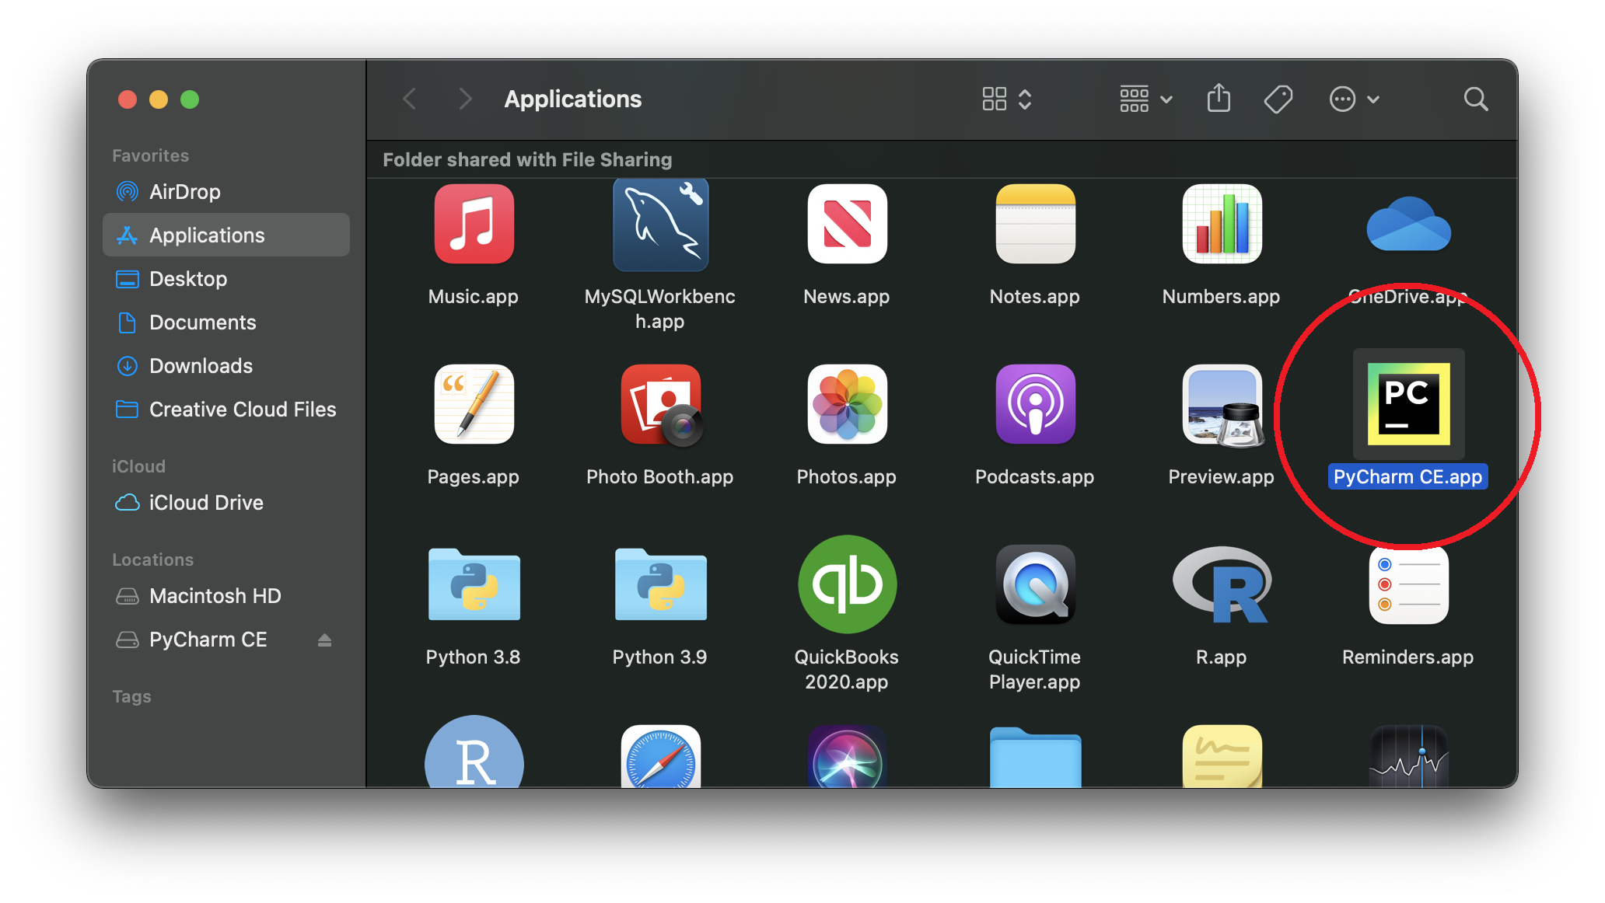Click the Reminders.app icon
This screenshot has height=903, width=1605.
pyautogui.click(x=1408, y=584)
